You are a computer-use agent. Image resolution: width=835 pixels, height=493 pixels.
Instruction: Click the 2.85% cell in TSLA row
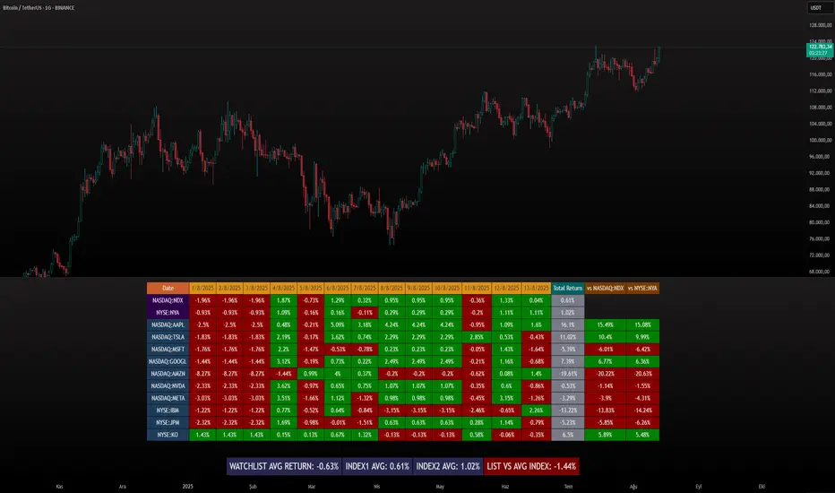(477, 337)
